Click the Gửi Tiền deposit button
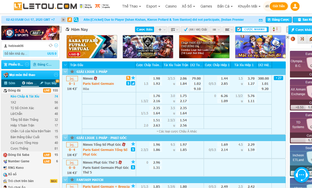Viewport: 312px width, 188px height. coord(279,6)
